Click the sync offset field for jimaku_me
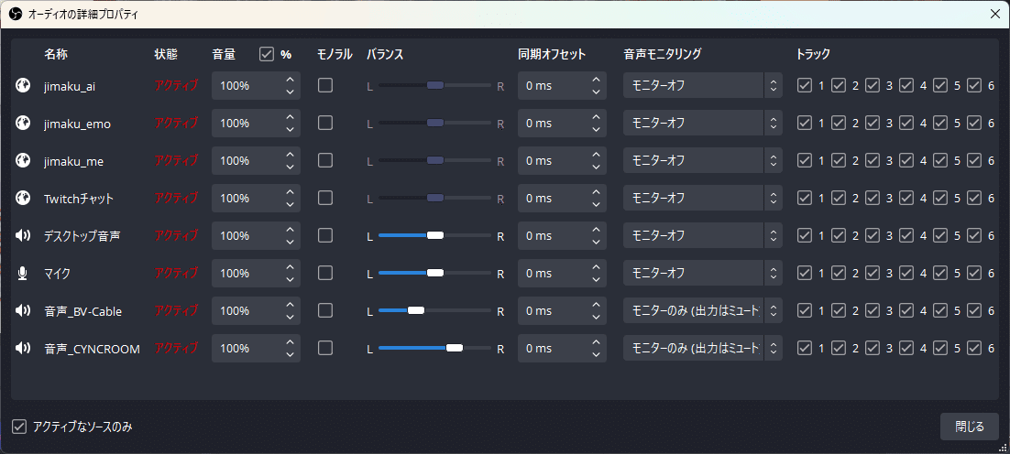This screenshot has height=454, width=1010. 562,161
